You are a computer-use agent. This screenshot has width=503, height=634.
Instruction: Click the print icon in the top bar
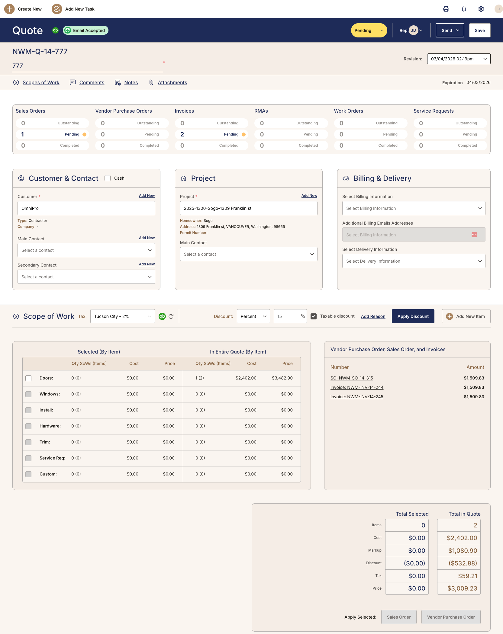coord(446,9)
